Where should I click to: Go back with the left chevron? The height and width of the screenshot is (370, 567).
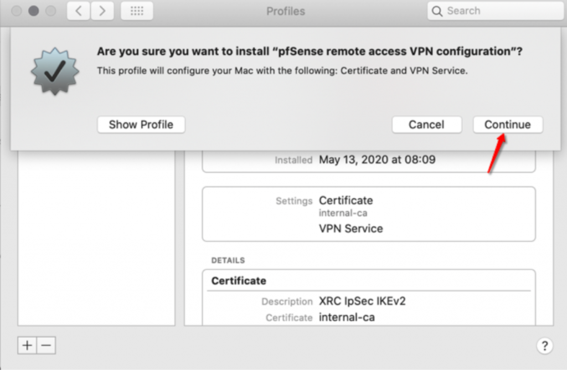(x=79, y=11)
